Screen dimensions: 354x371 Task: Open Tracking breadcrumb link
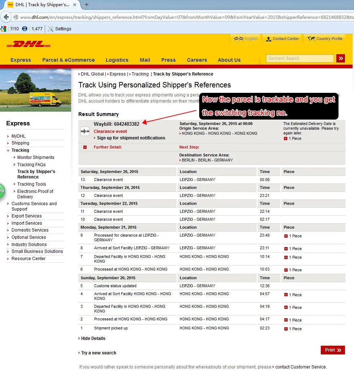(140, 74)
